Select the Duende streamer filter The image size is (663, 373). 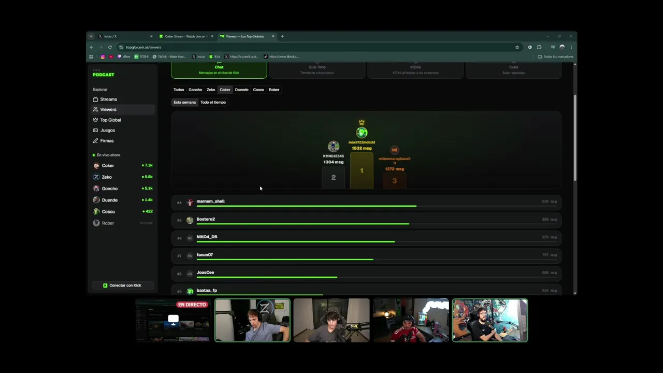(x=241, y=90)
